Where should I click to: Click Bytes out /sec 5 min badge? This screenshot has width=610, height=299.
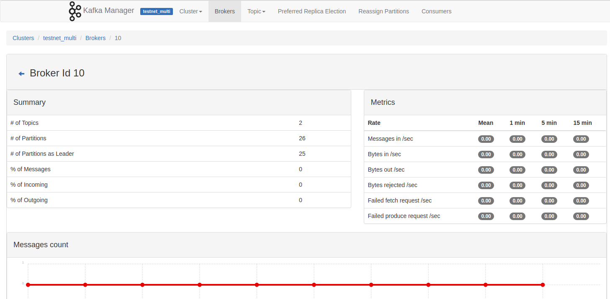pos(549,170)
